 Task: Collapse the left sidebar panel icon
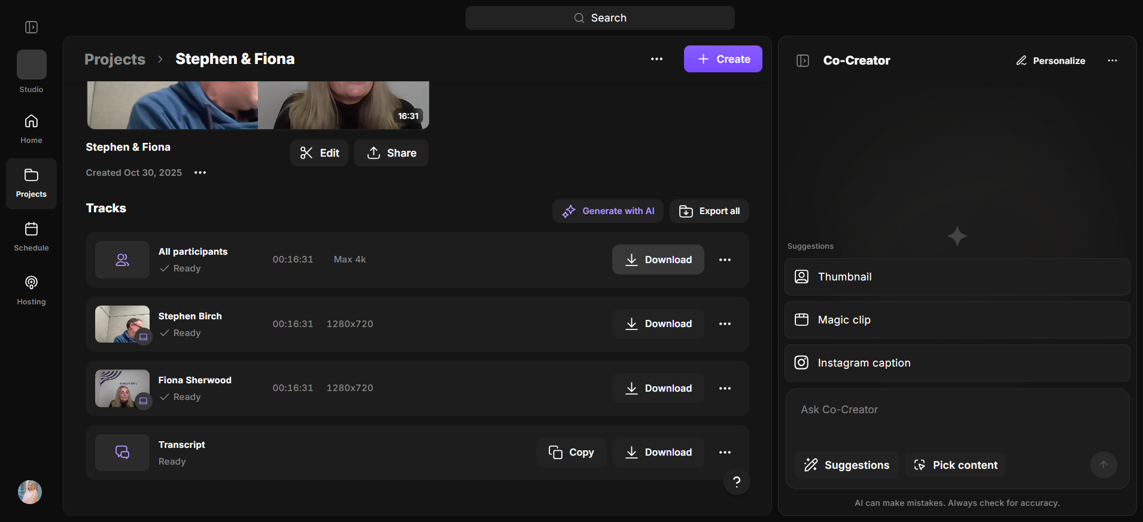[x=31, y=27]
